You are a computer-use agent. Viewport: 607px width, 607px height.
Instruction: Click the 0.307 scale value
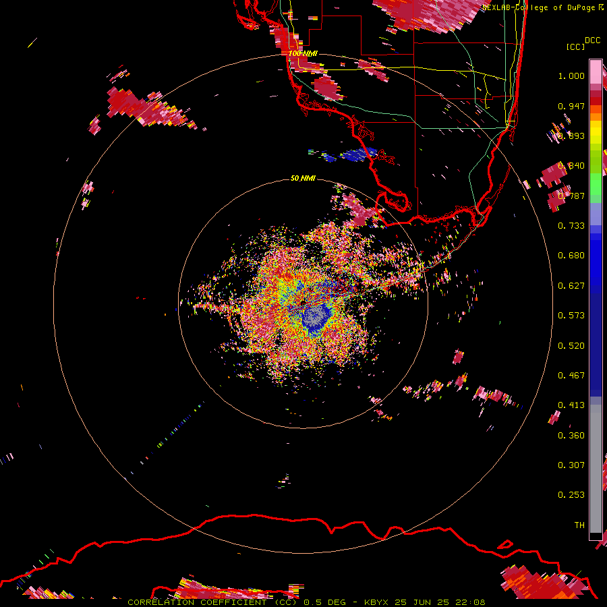[x=571, y=465]
